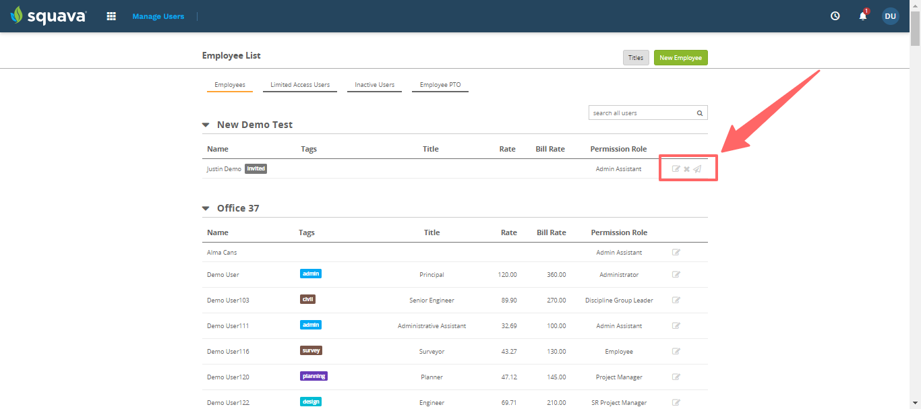Select the Demo User103 name
Image resolution: width=921 pixels, height=409 pixels.
(x=228, y=301)
